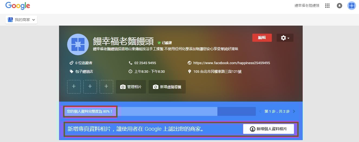Open the Facebook website link
The height and width of the screenshot is (142, 359).
[231, 63]
